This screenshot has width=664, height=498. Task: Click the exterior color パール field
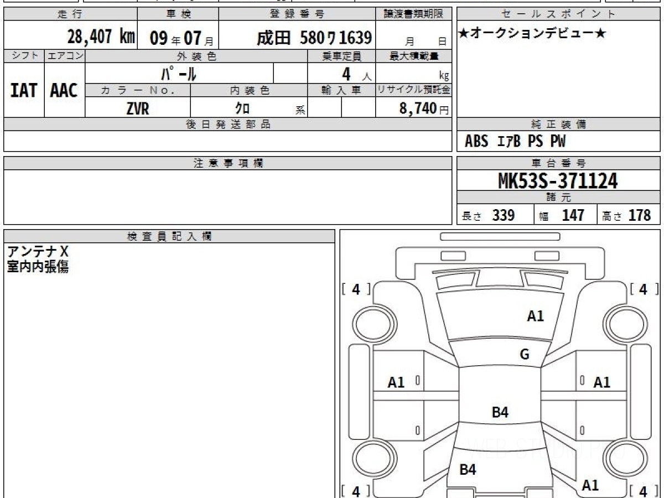click(179, 73)
